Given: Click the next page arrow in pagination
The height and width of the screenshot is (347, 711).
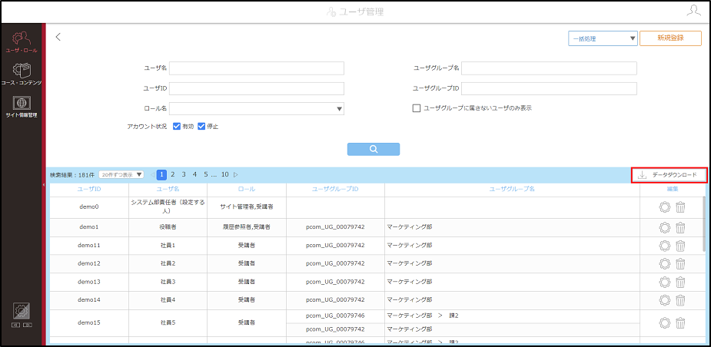Looking at the screenshot, I should pyautogui.click(x=236, y=174).
